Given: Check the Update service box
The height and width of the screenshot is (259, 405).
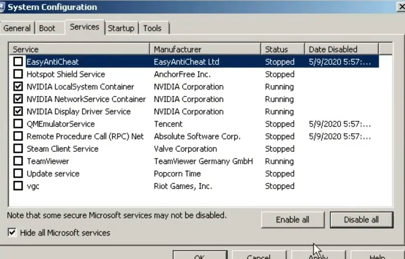Looking at the screenshot, I should point(18,173).
